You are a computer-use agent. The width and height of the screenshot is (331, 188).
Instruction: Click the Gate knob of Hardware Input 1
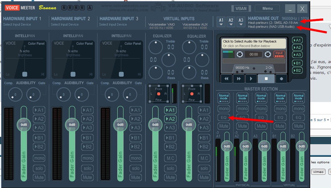[x=33, y=94]
